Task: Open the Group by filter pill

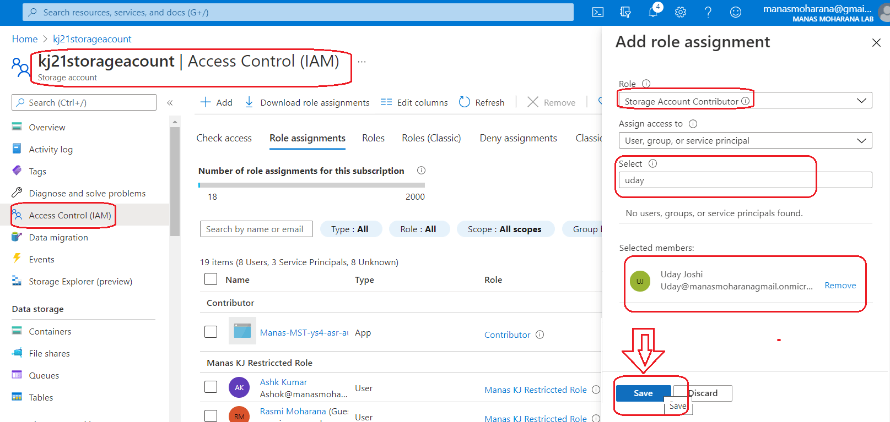Action: [582, 229]
